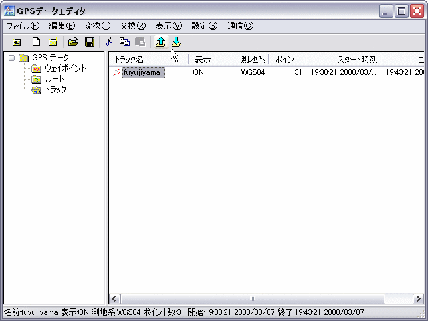Screen dimensions: 428x321
Task: Select ウェイポイント in the tree
Action: coord(66,68)
